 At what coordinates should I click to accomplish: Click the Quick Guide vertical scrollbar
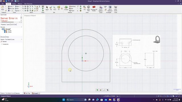[21, 18]
